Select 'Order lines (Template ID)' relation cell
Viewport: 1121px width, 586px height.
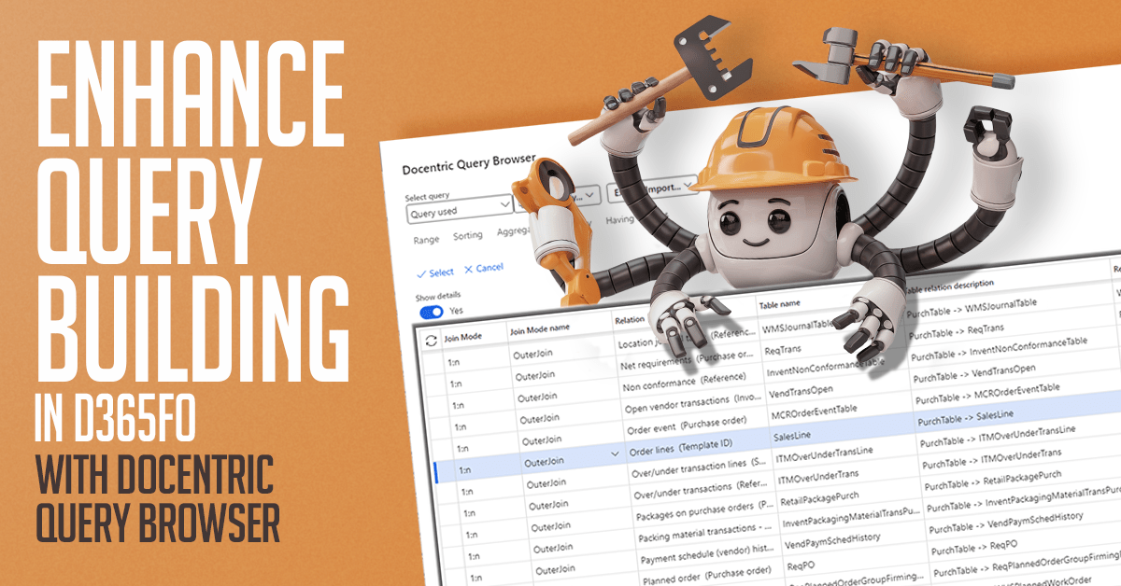tap(682, 447)
